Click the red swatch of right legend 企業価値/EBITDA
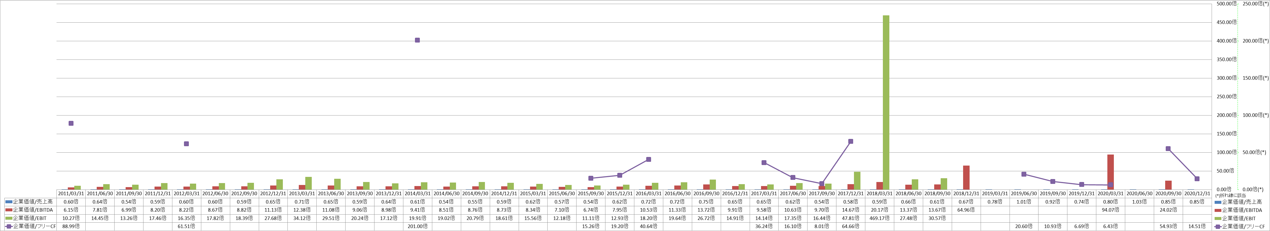 coord(1217,210)
